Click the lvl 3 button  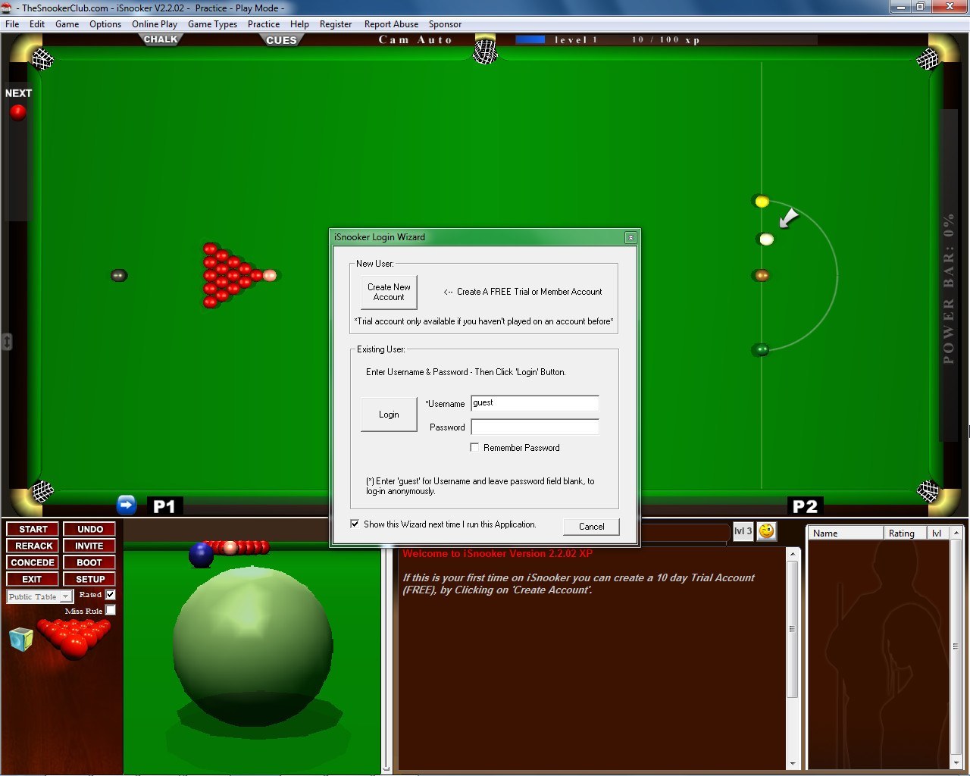pyautogui.click(x=743, y=531)
